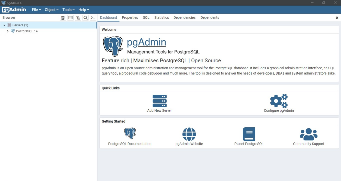Click the Configure pgAdmin link text
Screen dimensions: 341x181
tap(279, 110)
